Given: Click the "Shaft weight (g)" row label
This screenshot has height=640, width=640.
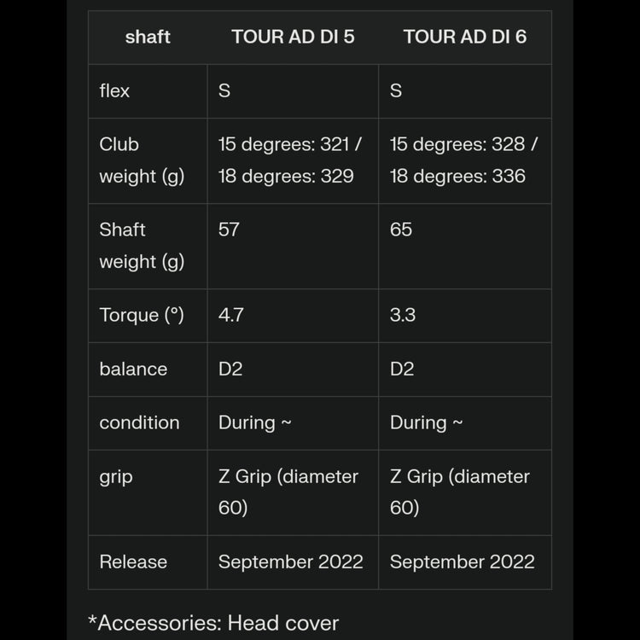Looking at the screenshot, I should 141,246.
